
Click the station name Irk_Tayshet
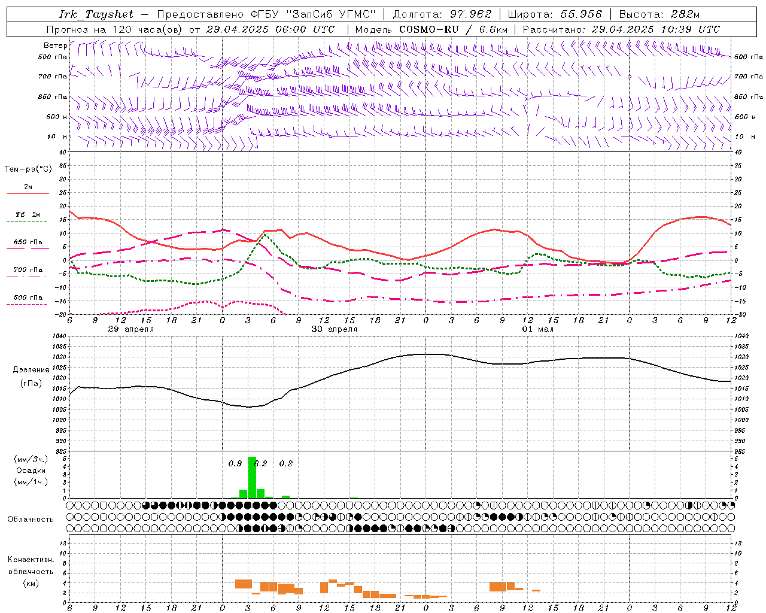(96, 14)
